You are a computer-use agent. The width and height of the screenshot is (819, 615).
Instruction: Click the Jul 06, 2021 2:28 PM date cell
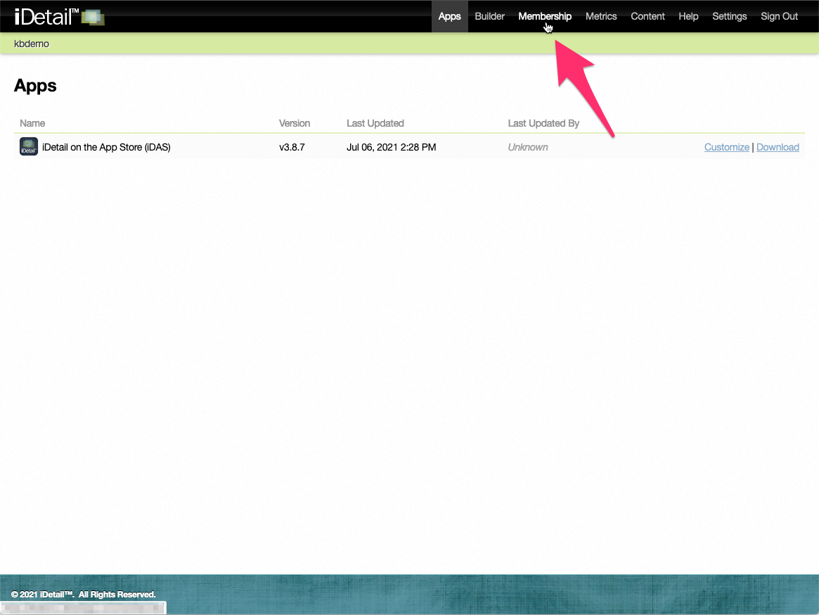[x=391, y=147]
